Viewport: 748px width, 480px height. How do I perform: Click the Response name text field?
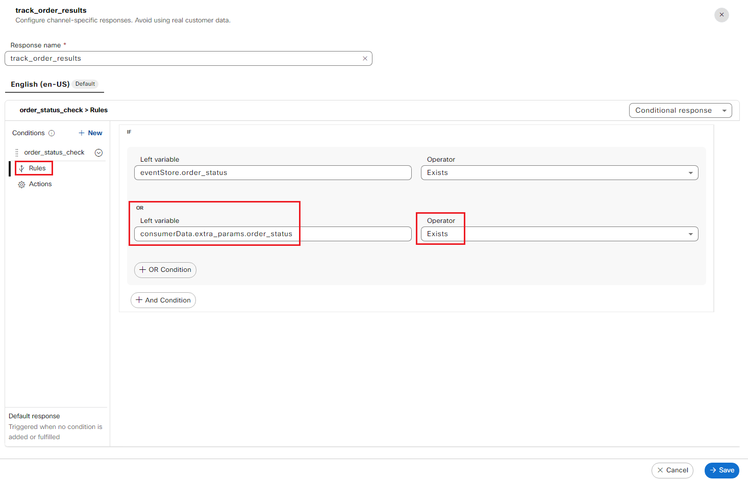(x=184, y=59)
